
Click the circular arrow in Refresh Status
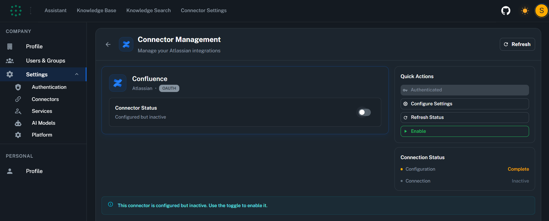(x=406, y=117)
